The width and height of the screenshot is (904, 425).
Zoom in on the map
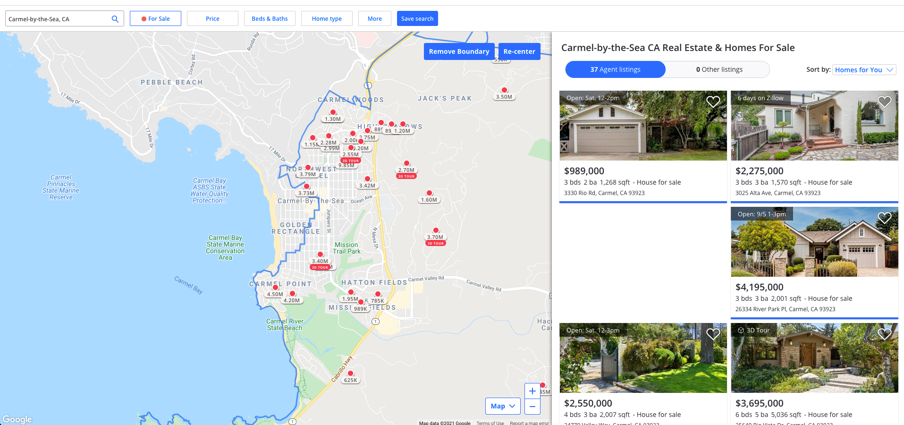pos(532,391)
